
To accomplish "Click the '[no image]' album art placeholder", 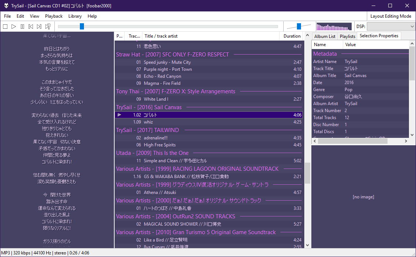I will [363, 197].
